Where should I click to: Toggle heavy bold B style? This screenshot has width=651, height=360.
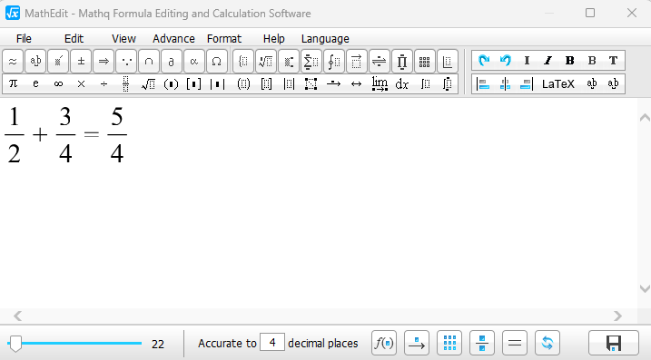click(569, 61)
